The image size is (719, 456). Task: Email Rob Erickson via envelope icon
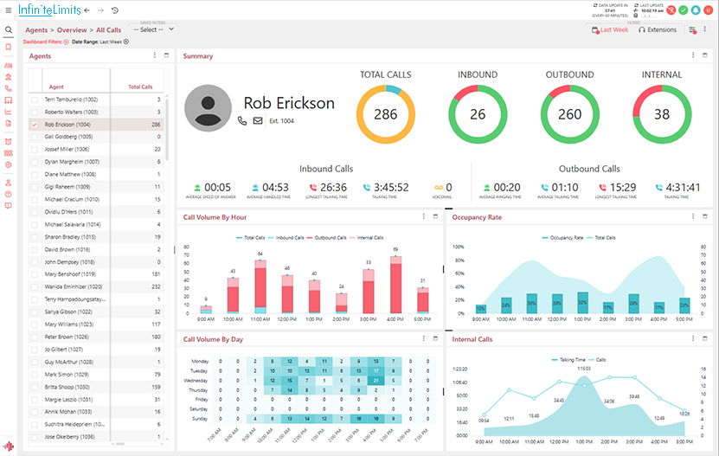(x=258, y=120)
